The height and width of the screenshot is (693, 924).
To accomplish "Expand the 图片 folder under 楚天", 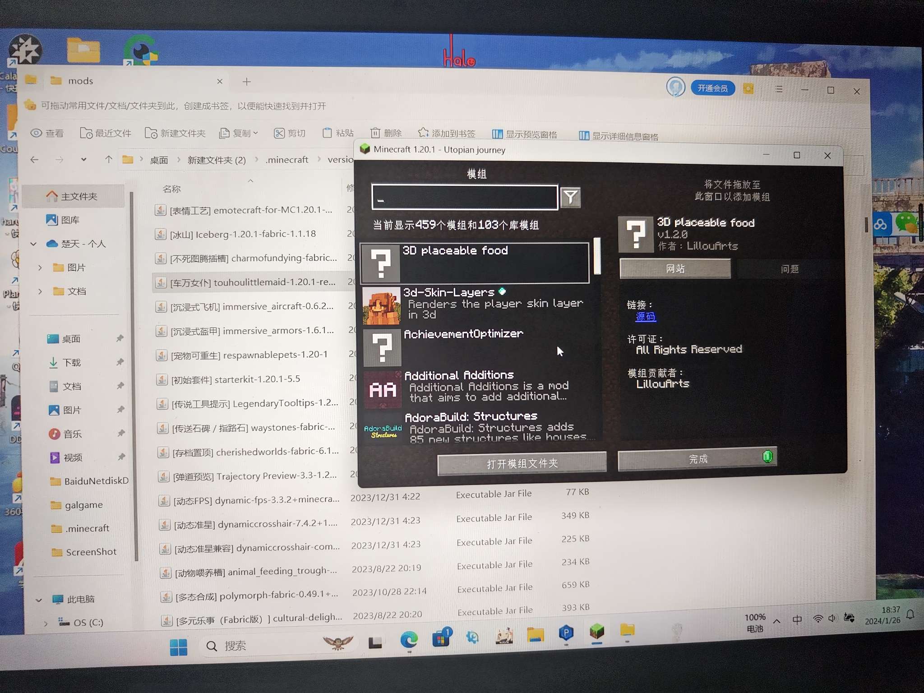I will pyautogui.click(x=40, y=268).
